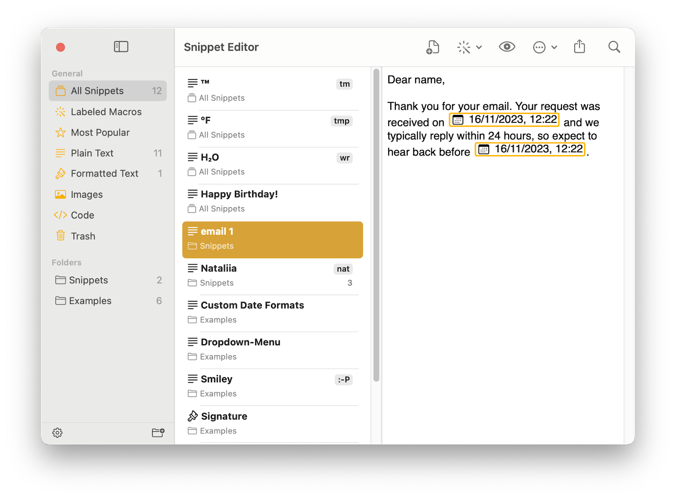Create a new snippet with document-plus icon
The height and width of the screenshot is (499, 676).
click(x=433, y=47)
